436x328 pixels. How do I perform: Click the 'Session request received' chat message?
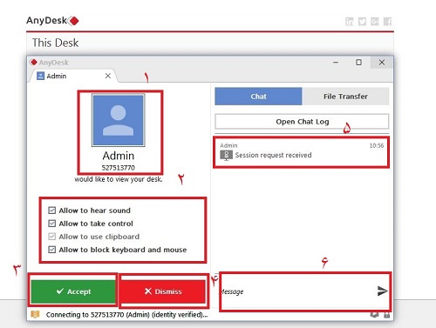273,155
